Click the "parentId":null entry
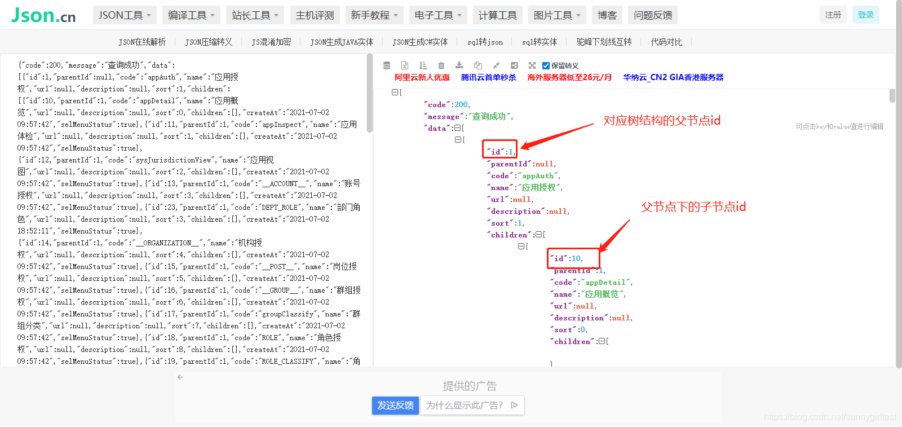The height and width of the screenshot is (427, 902). pos(521,164)
